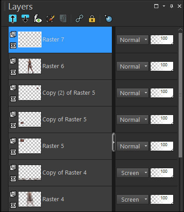Open blend mode dropdown for Raster 5
Image resolution: width=184 pixels, height=212 pixels.
(133, 146)
